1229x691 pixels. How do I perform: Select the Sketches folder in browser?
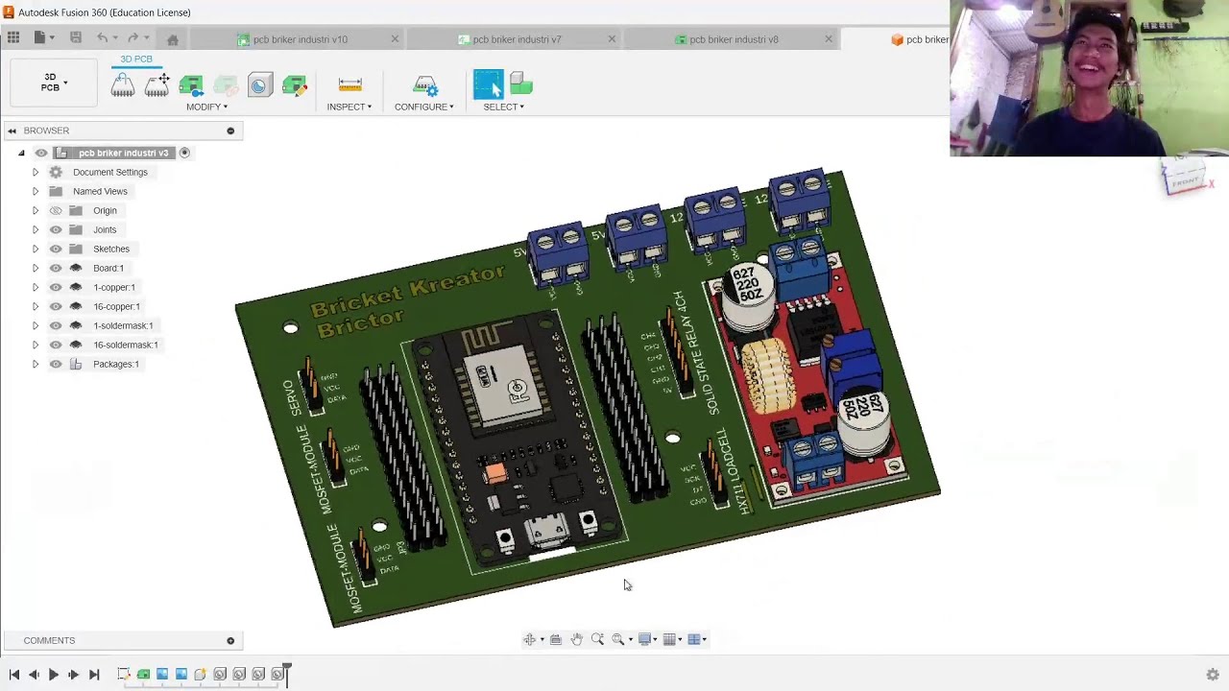tap(111, 249)
